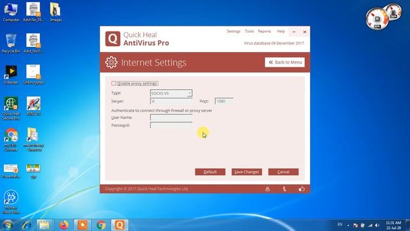Viewport: 410px width, 231px height.
Task: Open the Recycle Bin desktop icon
Action: [x=11, y=44]
